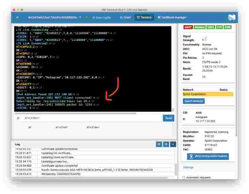Screen dimensions: 249x194
Task: Click the AT+COPS=3,2 terminal line
Action: (29, 47)
